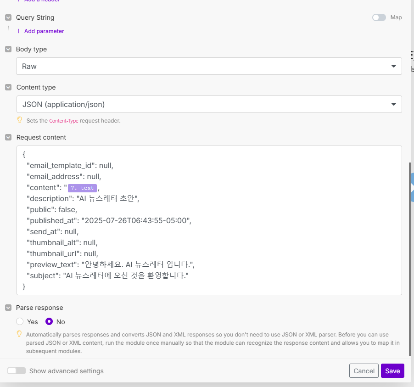The width and height of the screenshot is (414, 387).
Task: Click the plus icon beside Add parameter
Action: [x=18, y=31]
